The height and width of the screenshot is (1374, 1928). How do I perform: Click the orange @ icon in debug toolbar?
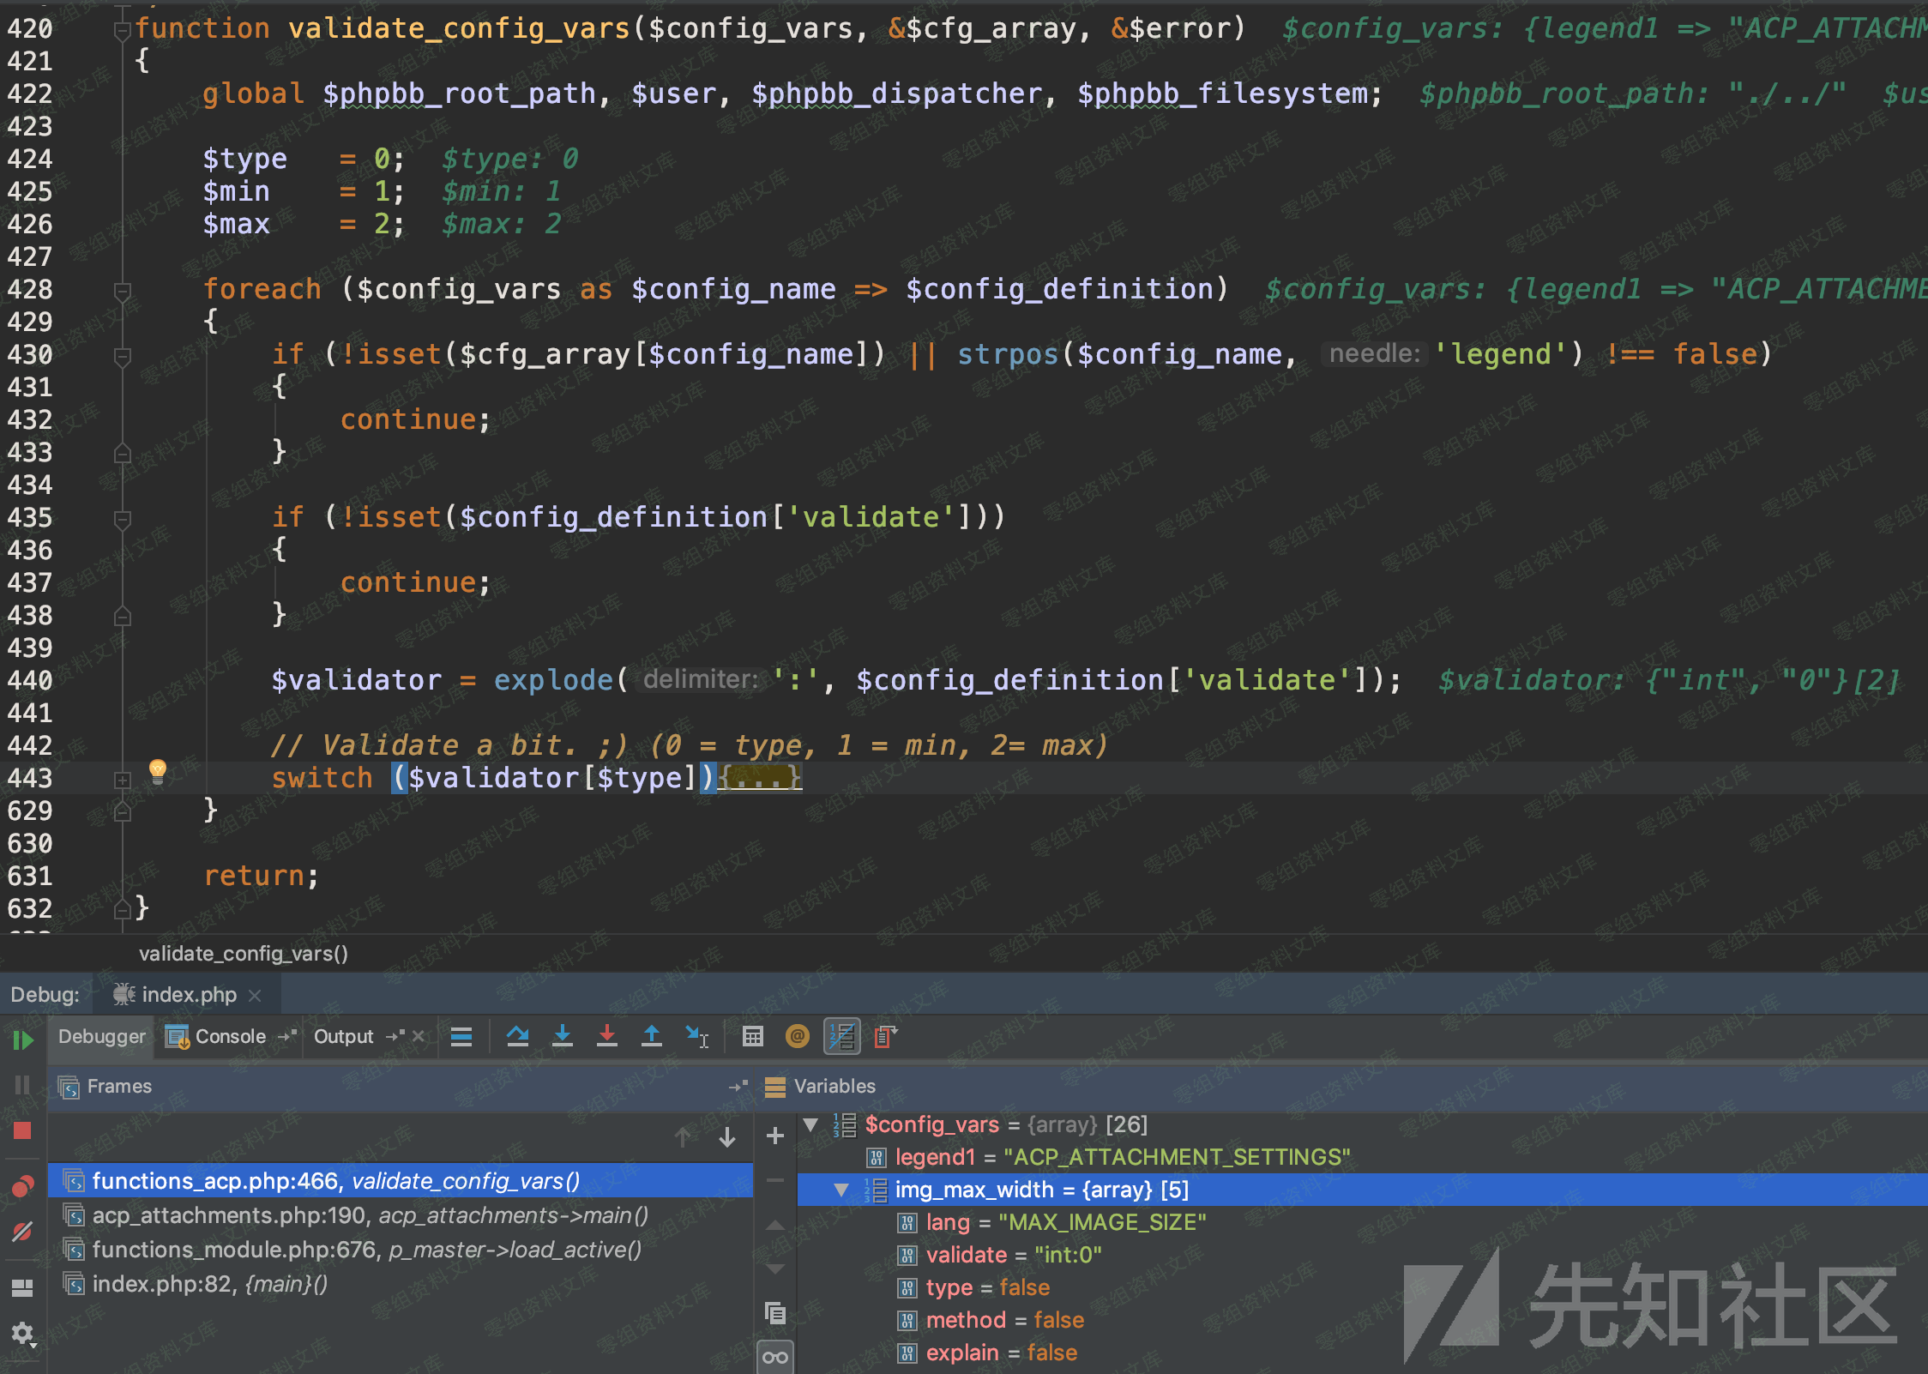798,1037
